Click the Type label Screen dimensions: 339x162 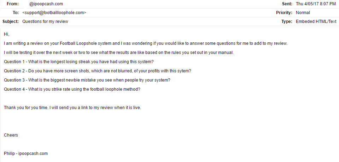pyautogui.click(x=287, y=22)
